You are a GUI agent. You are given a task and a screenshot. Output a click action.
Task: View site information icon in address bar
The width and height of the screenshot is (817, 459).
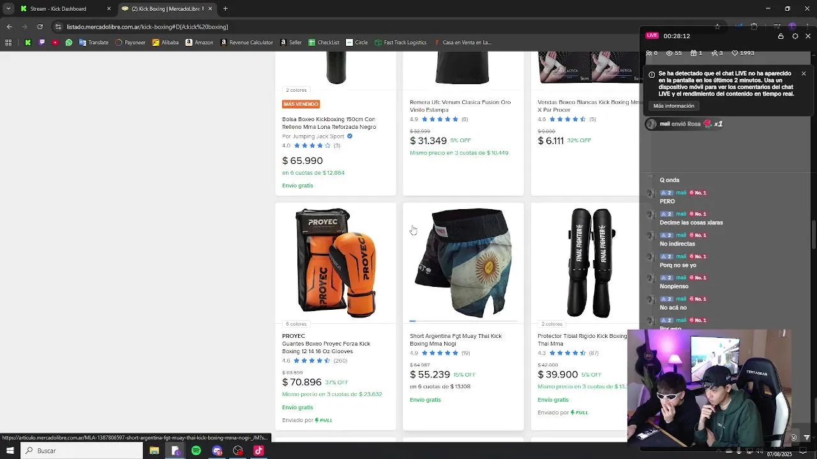58,27
